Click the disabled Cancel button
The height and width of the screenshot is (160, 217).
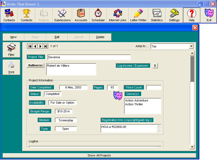point(78,37)
